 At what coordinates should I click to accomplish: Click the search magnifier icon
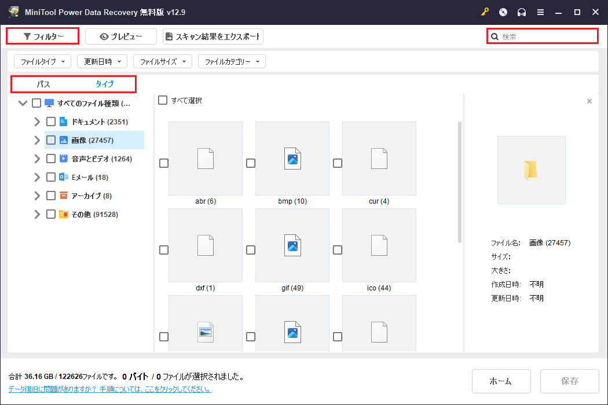(495, 36)
